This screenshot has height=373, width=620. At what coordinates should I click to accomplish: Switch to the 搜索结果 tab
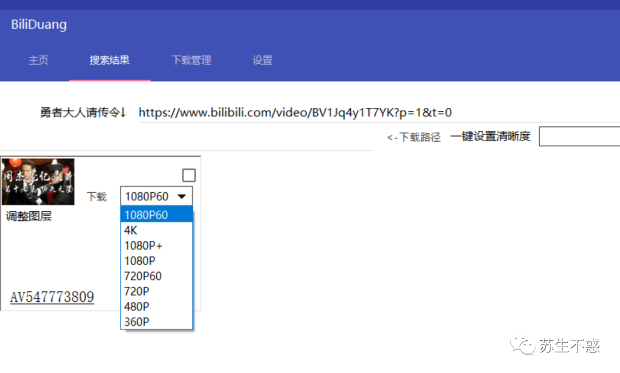[110, 60]
